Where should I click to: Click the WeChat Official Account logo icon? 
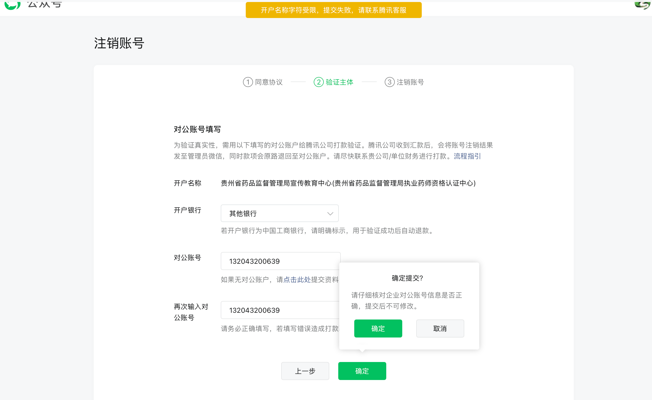click(12, 5)
